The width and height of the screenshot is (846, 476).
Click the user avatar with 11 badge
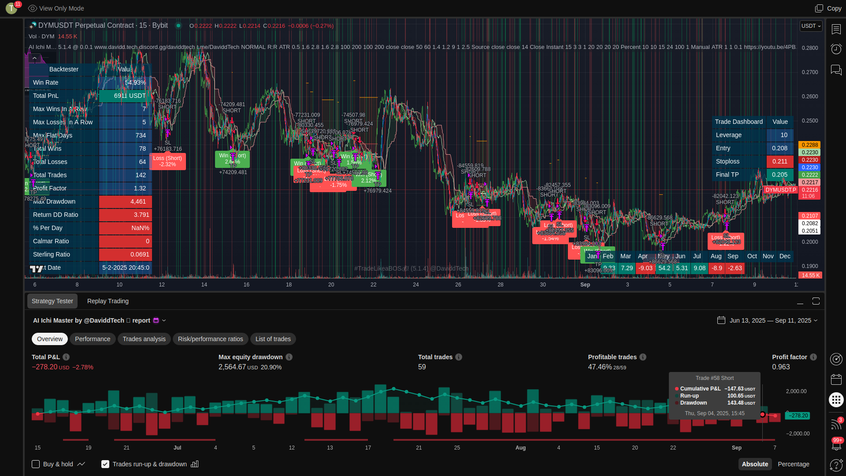pyautogui.click(x=12, y=8)
